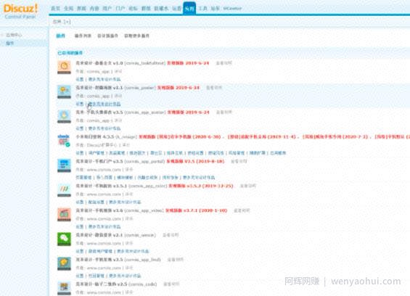Image resolution: width=410 pixels, height=296 pixels.
Task: Open 设置 link under k_misign 4.3.5 plugin
Action: click(80, 153)
